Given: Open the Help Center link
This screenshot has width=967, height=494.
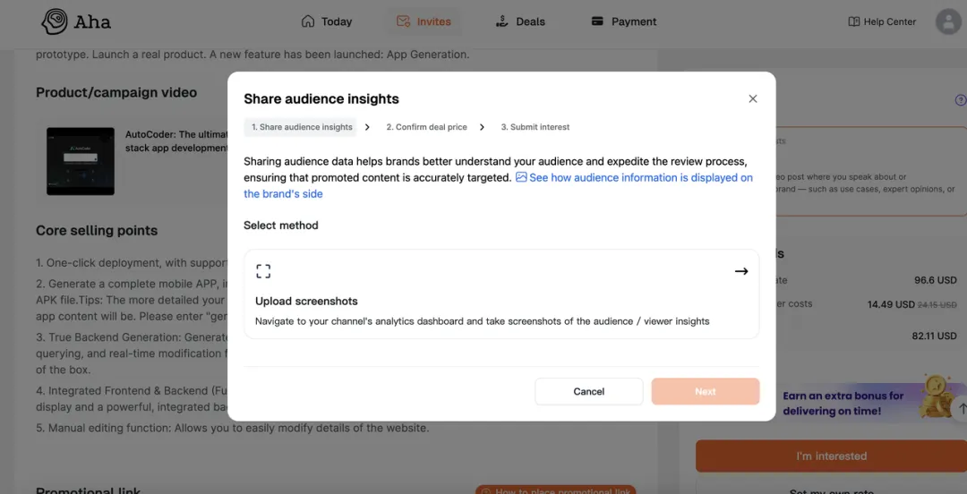Looking at the screenshot, I should [x=882, y=21].
